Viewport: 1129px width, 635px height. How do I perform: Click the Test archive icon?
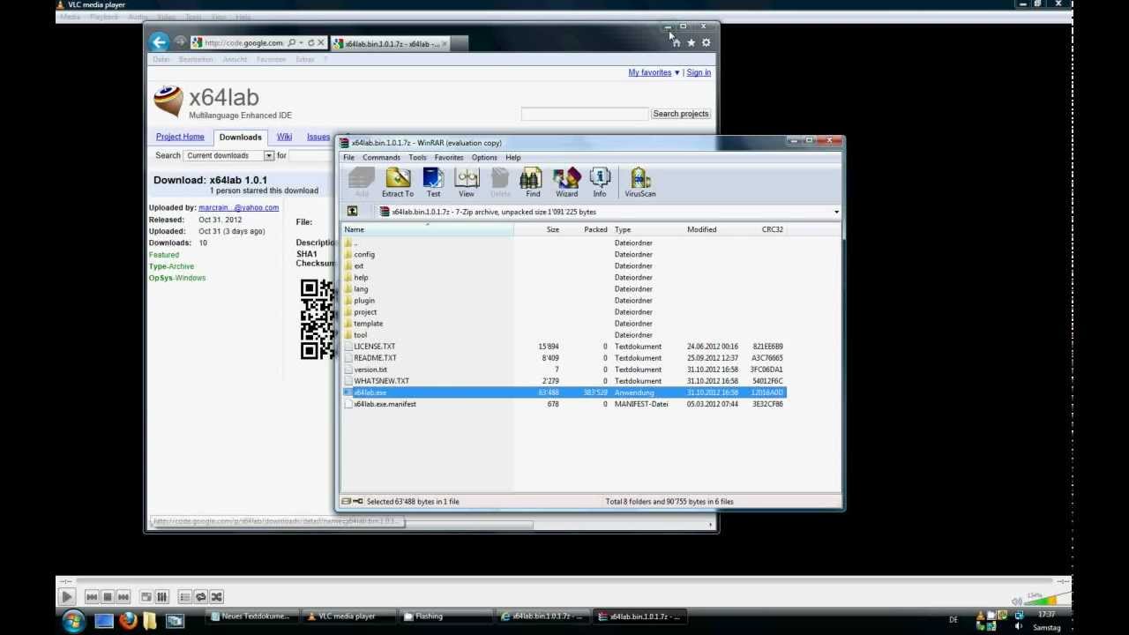click(433, 183)
